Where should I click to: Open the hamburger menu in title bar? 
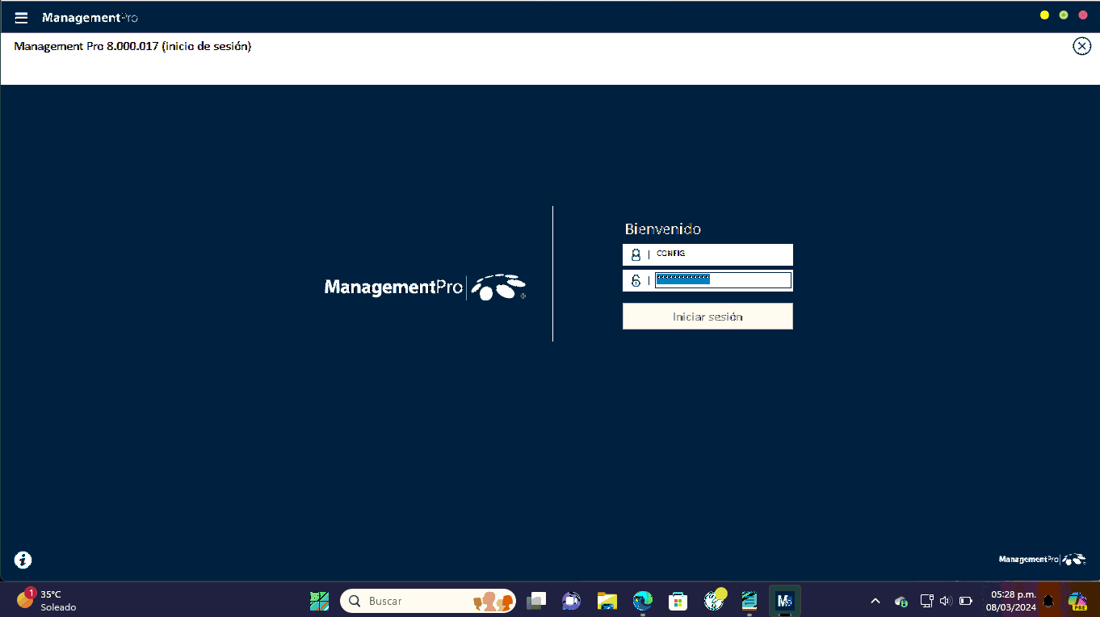[22, 18]
